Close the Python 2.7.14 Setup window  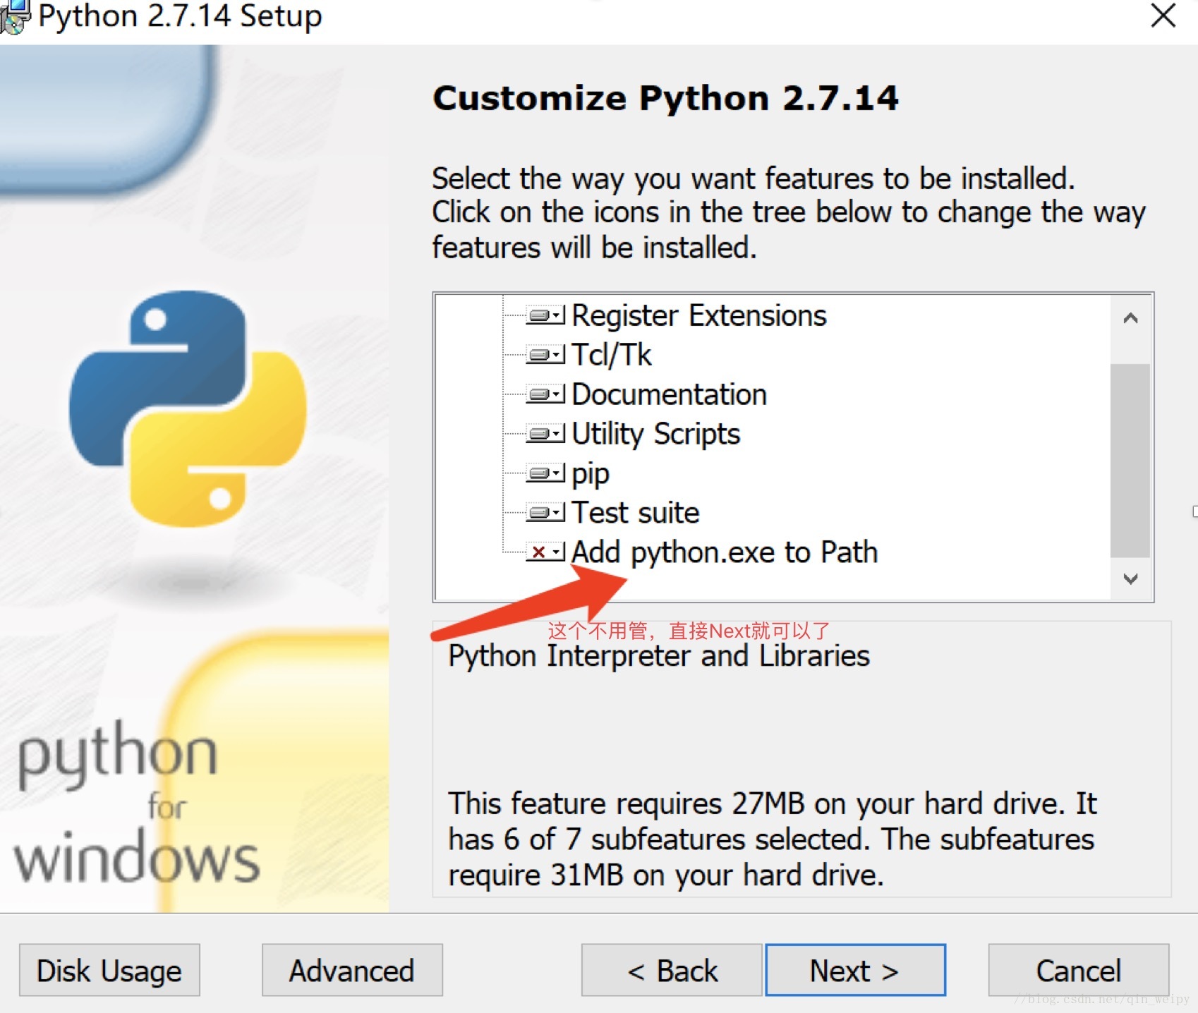point(1163,16)
